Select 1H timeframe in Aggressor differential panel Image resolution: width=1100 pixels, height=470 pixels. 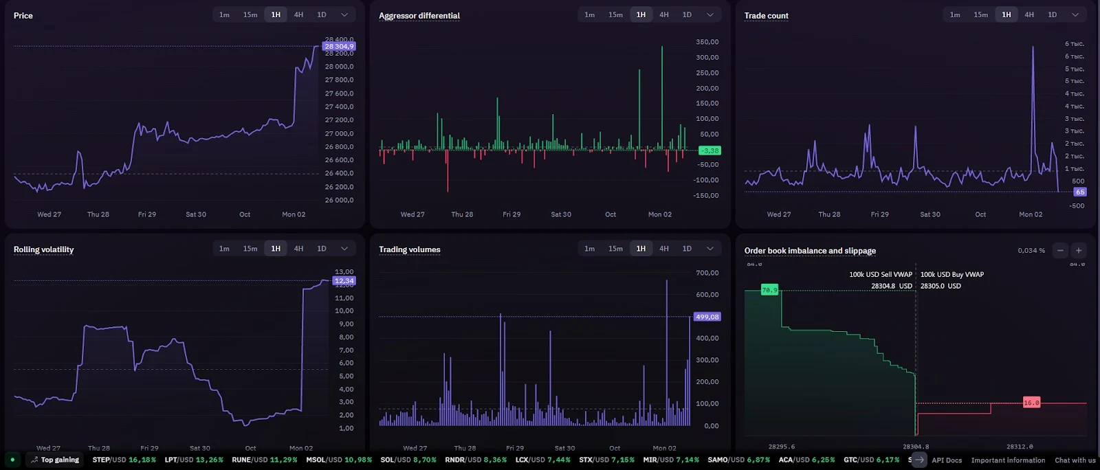[641, 14]
